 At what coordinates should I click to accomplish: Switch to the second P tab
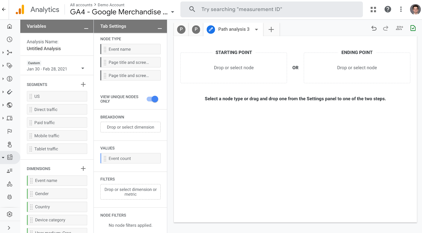click(x=196, y=30)
